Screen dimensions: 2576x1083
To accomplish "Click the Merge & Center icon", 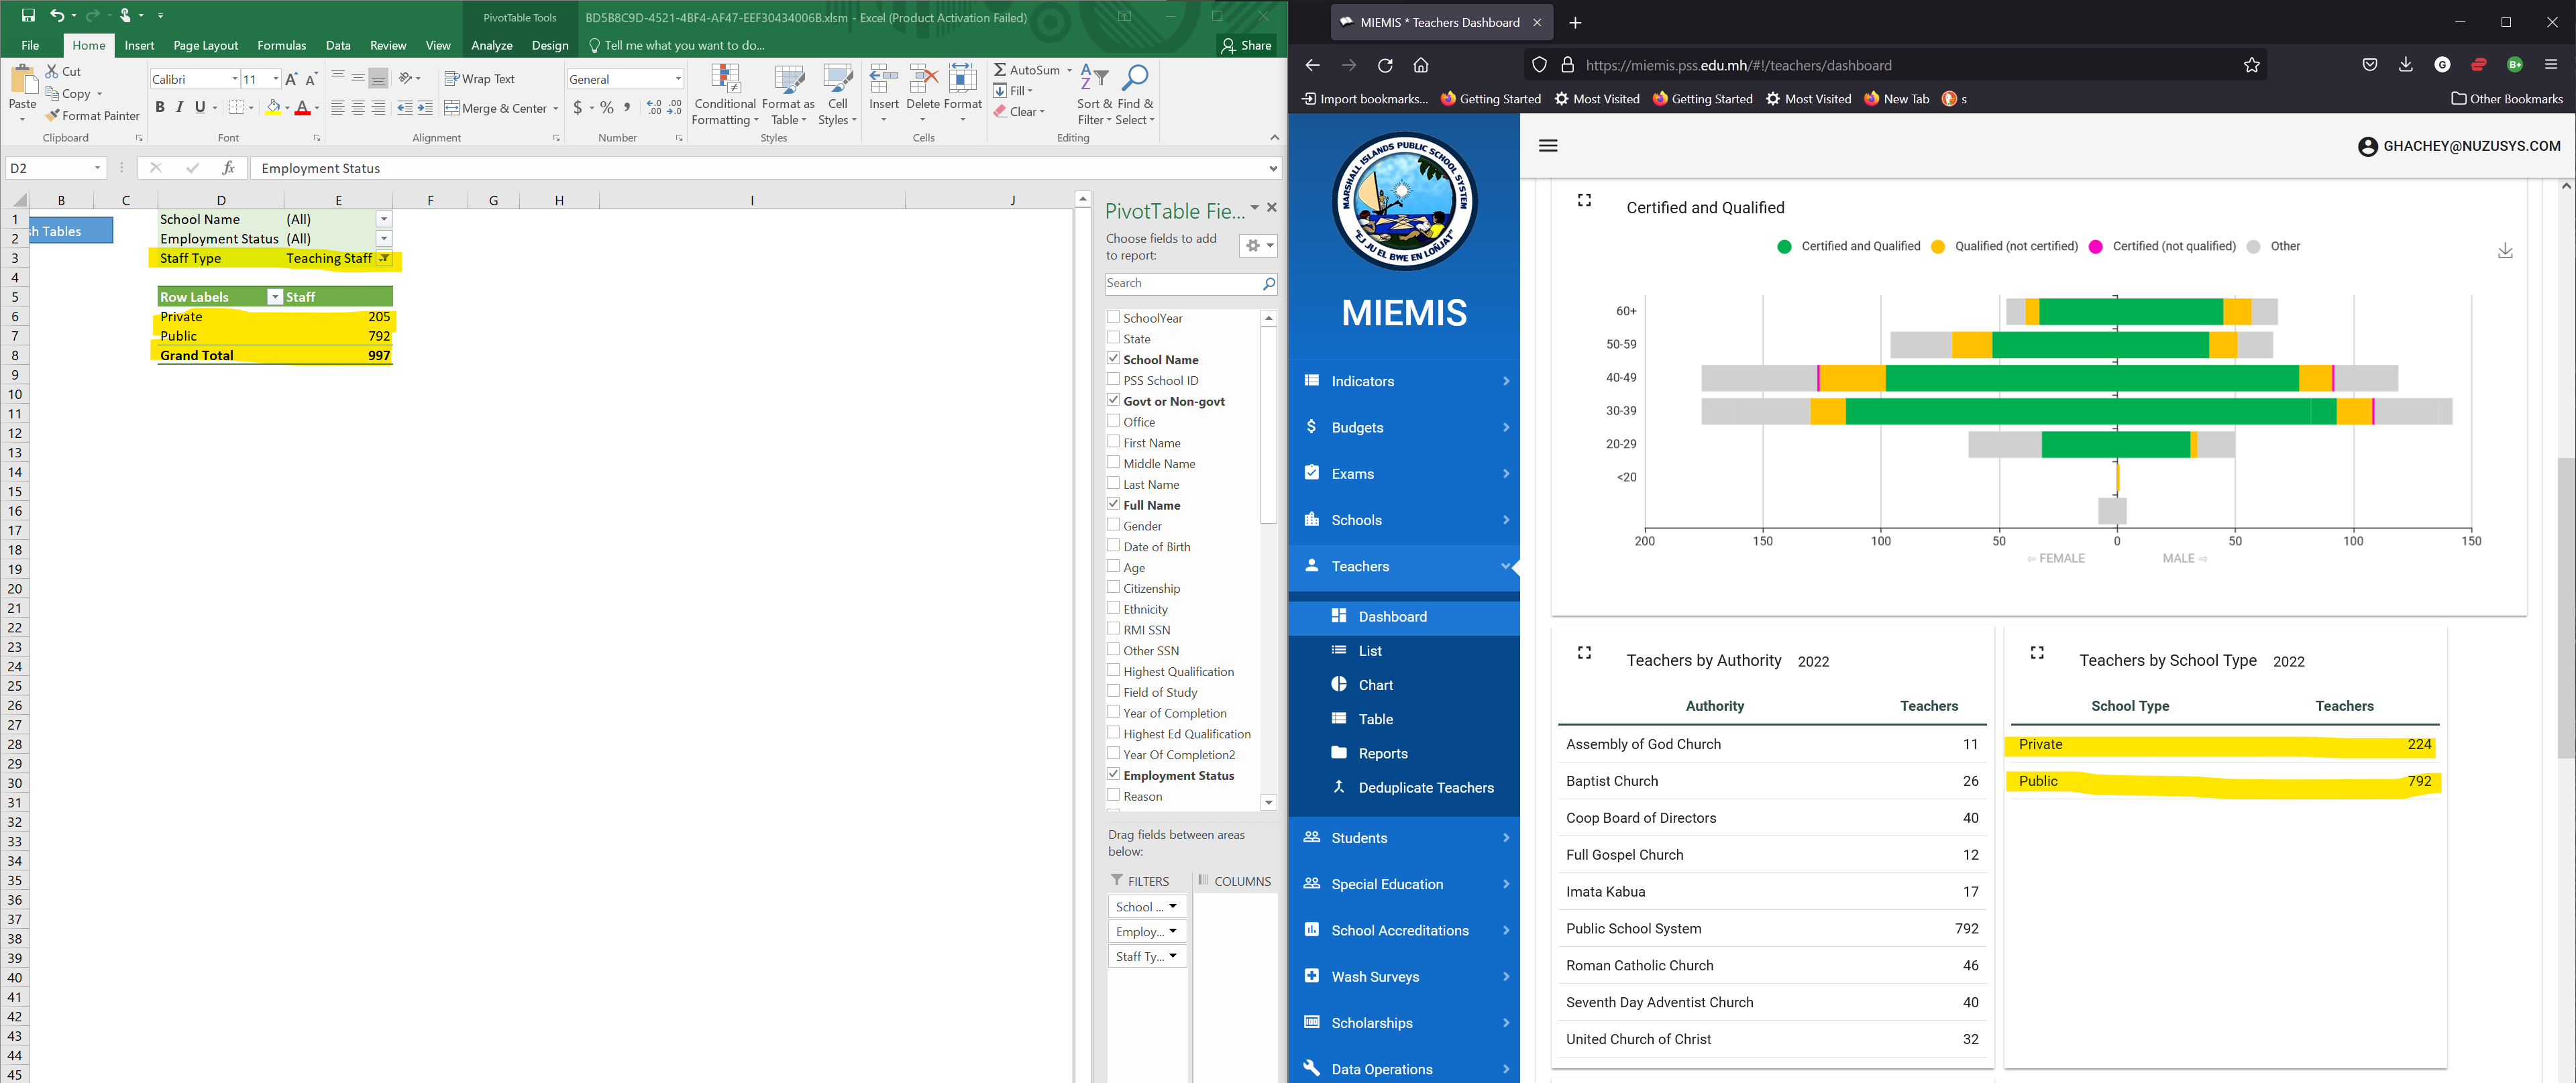I will [452, 108].
